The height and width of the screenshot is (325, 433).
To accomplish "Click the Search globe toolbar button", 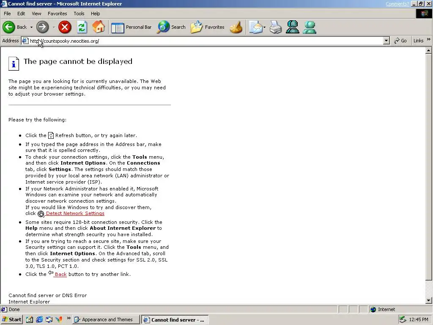I will click(x=171, y=27).
